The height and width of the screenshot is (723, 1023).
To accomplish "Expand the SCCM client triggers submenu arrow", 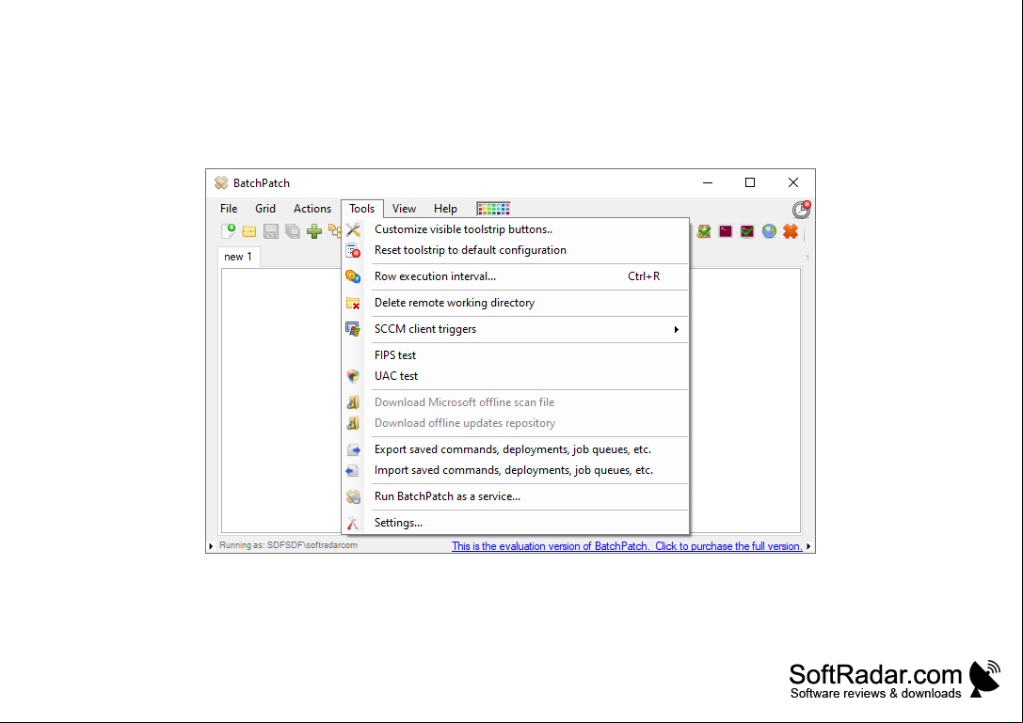I will 676,329.
